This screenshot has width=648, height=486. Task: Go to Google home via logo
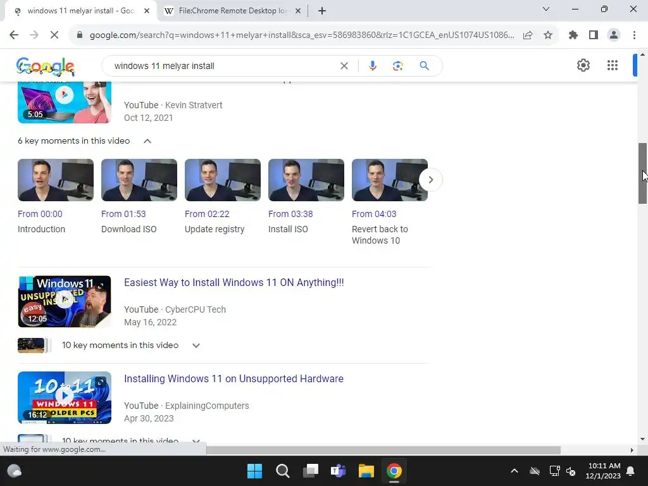[46, 66]
